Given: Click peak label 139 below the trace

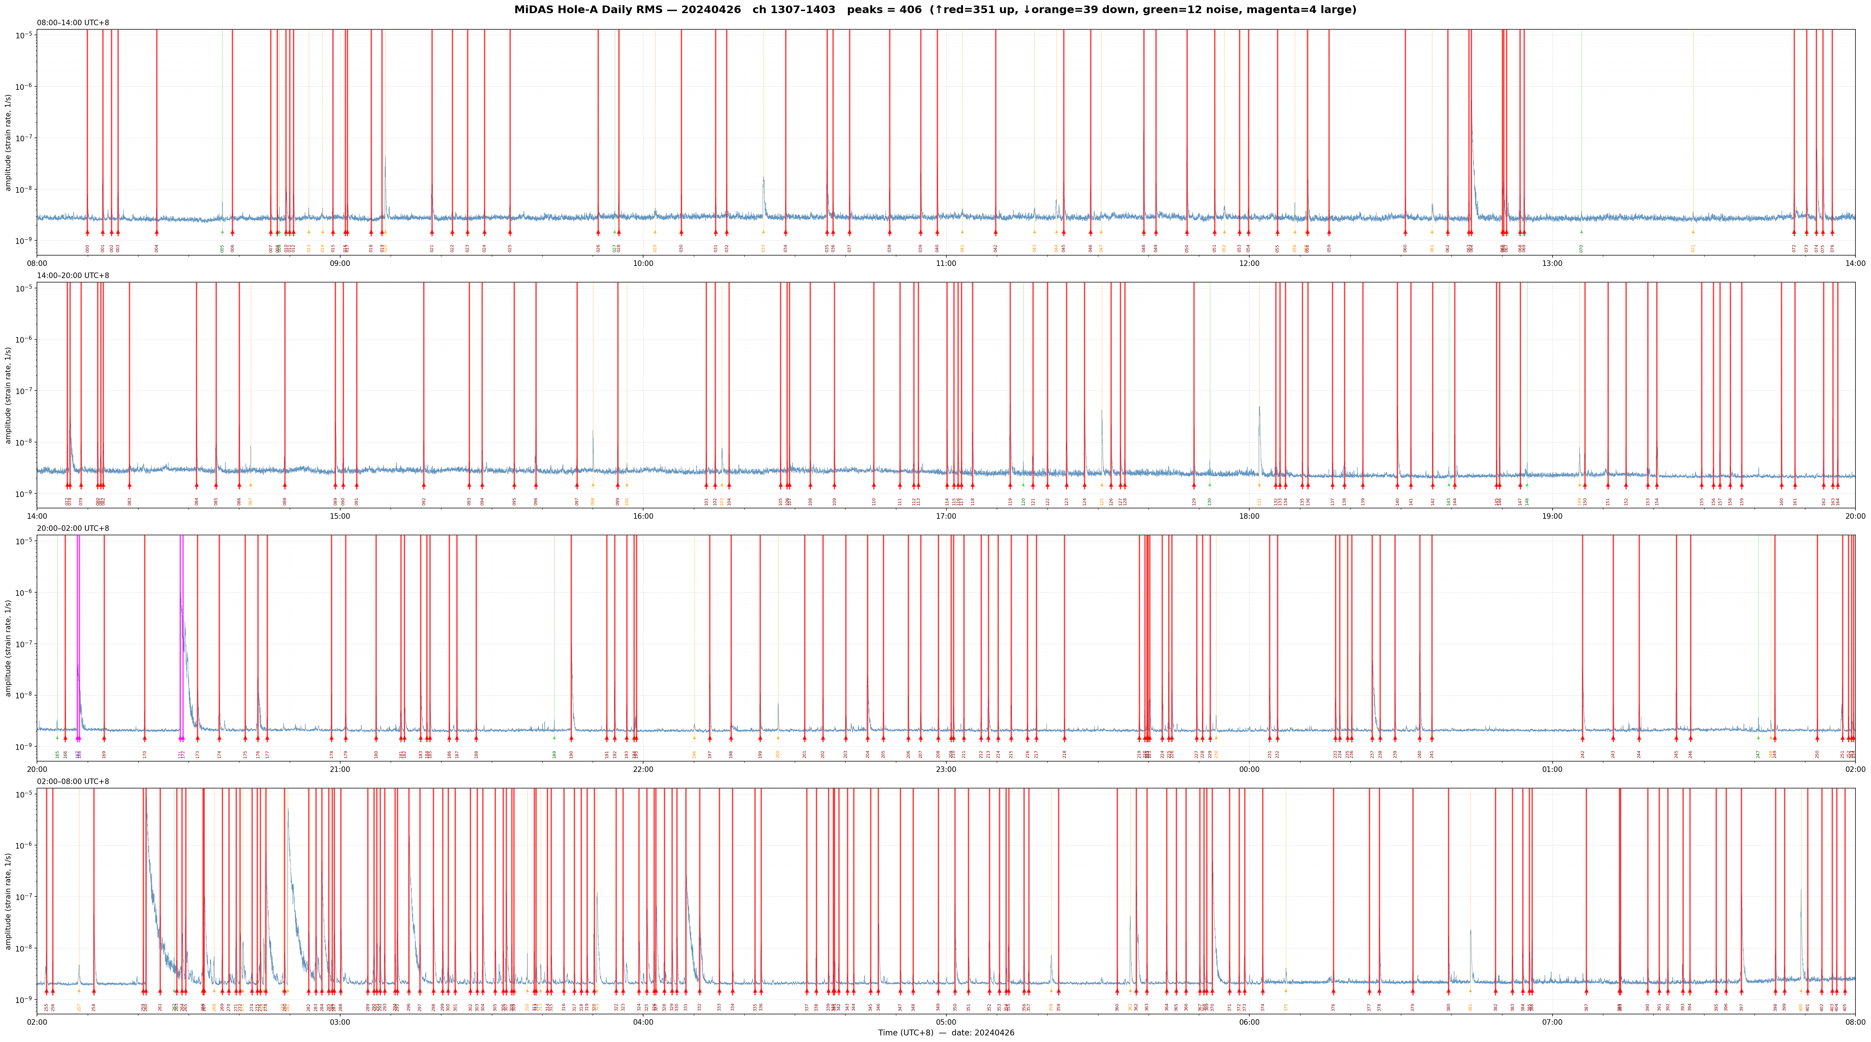Looking at the screenshot, I should pos(1363,501).
